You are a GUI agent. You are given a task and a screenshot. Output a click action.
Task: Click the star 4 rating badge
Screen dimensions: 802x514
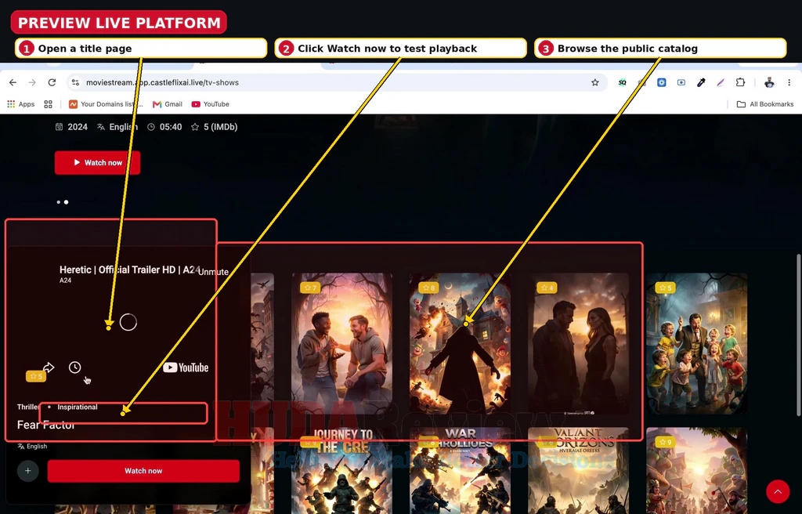tap(547, 288)
